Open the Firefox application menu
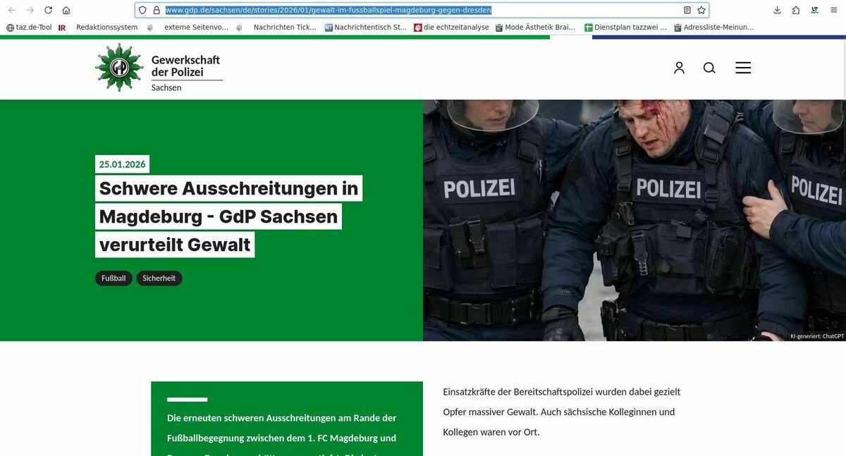 833,10
